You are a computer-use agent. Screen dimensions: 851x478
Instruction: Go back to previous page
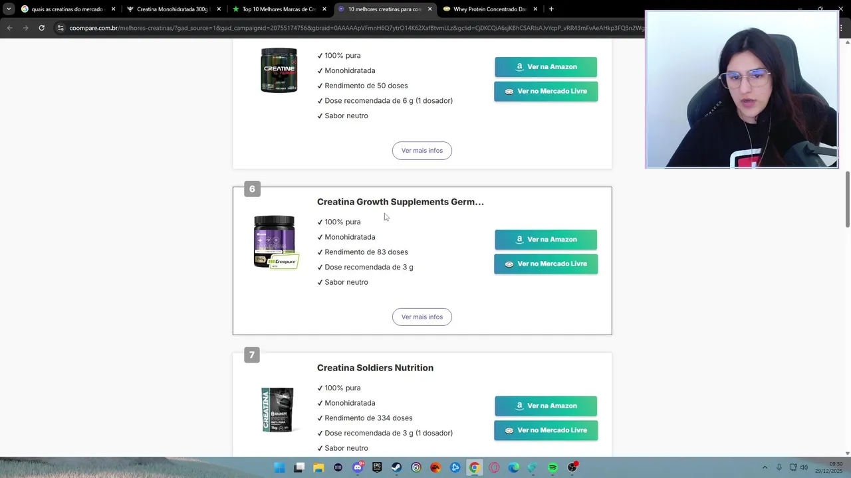(9, 28)
